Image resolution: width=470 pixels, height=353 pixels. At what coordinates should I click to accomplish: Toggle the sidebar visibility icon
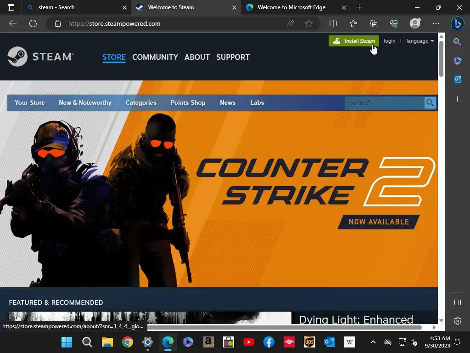[458, 302]
